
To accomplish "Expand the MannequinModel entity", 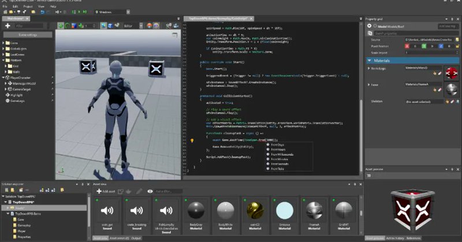I will (x=6, y=83).
